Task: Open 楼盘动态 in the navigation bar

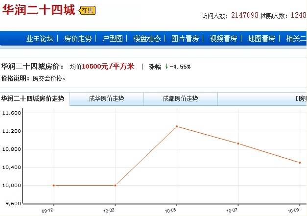Action: 147,38
